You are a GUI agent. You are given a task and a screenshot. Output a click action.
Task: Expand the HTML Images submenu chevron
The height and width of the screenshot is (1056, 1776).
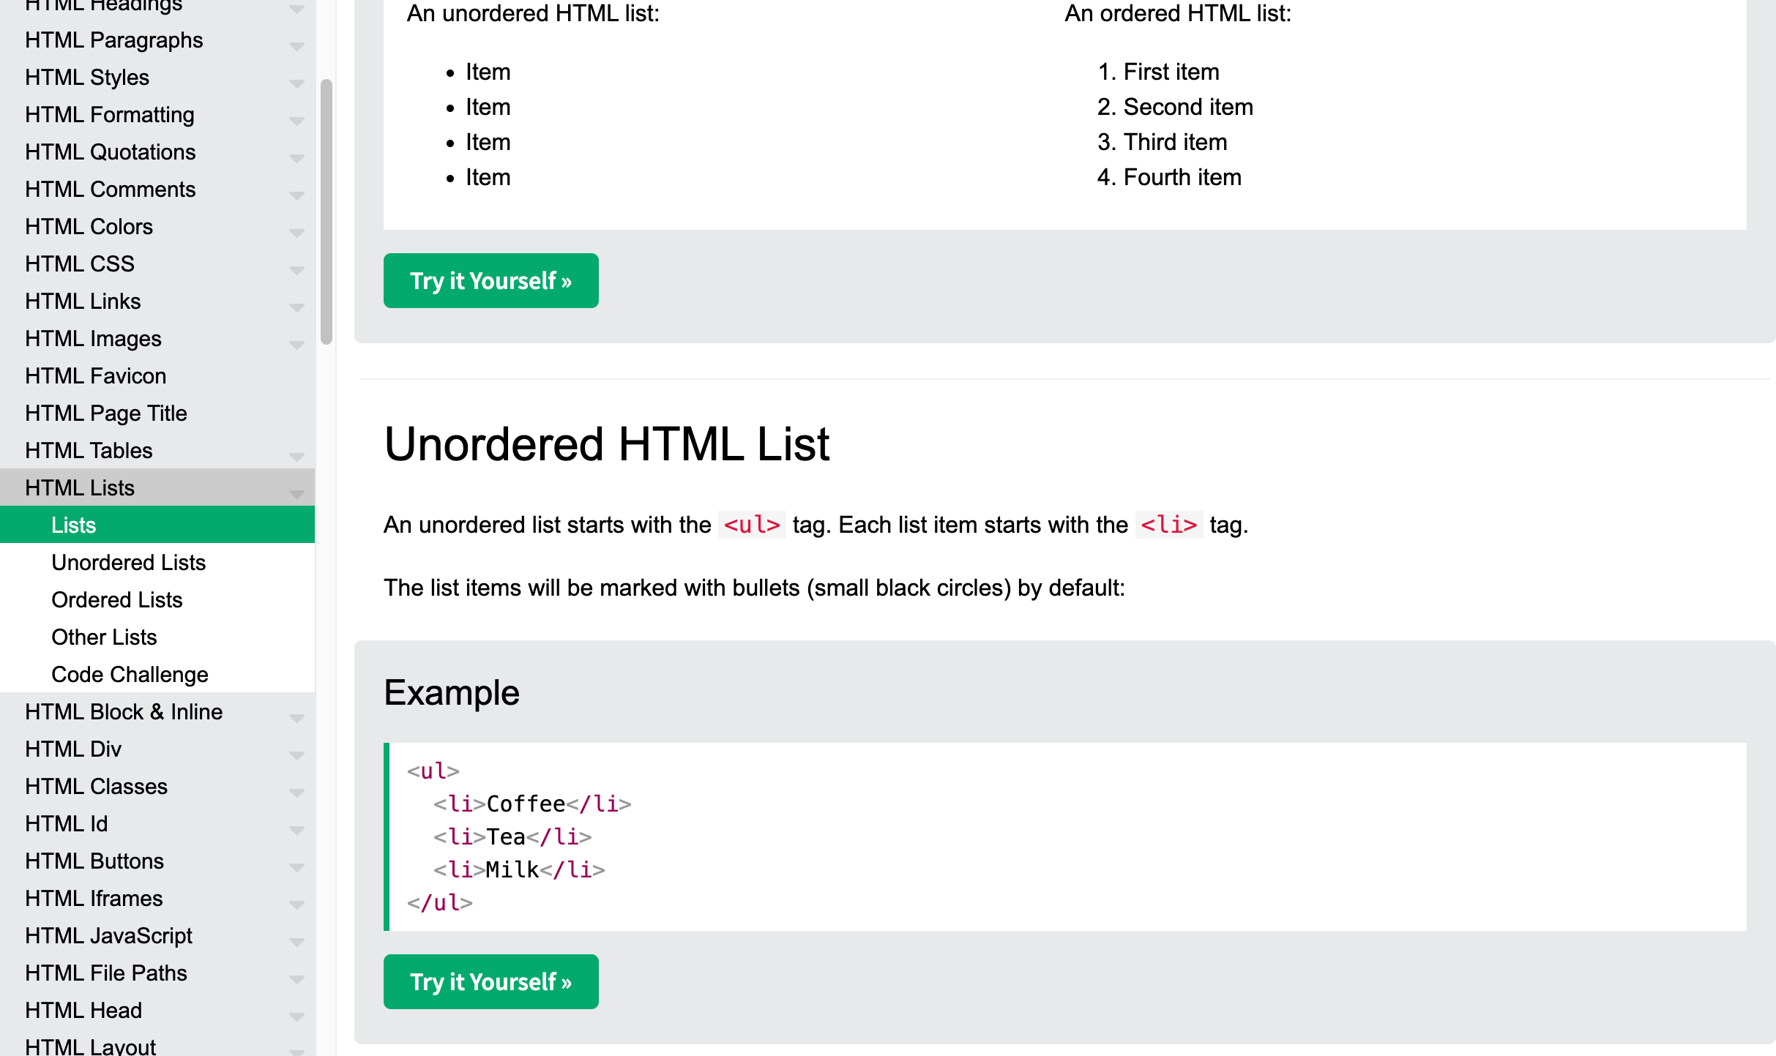click(x=296, y=345)
